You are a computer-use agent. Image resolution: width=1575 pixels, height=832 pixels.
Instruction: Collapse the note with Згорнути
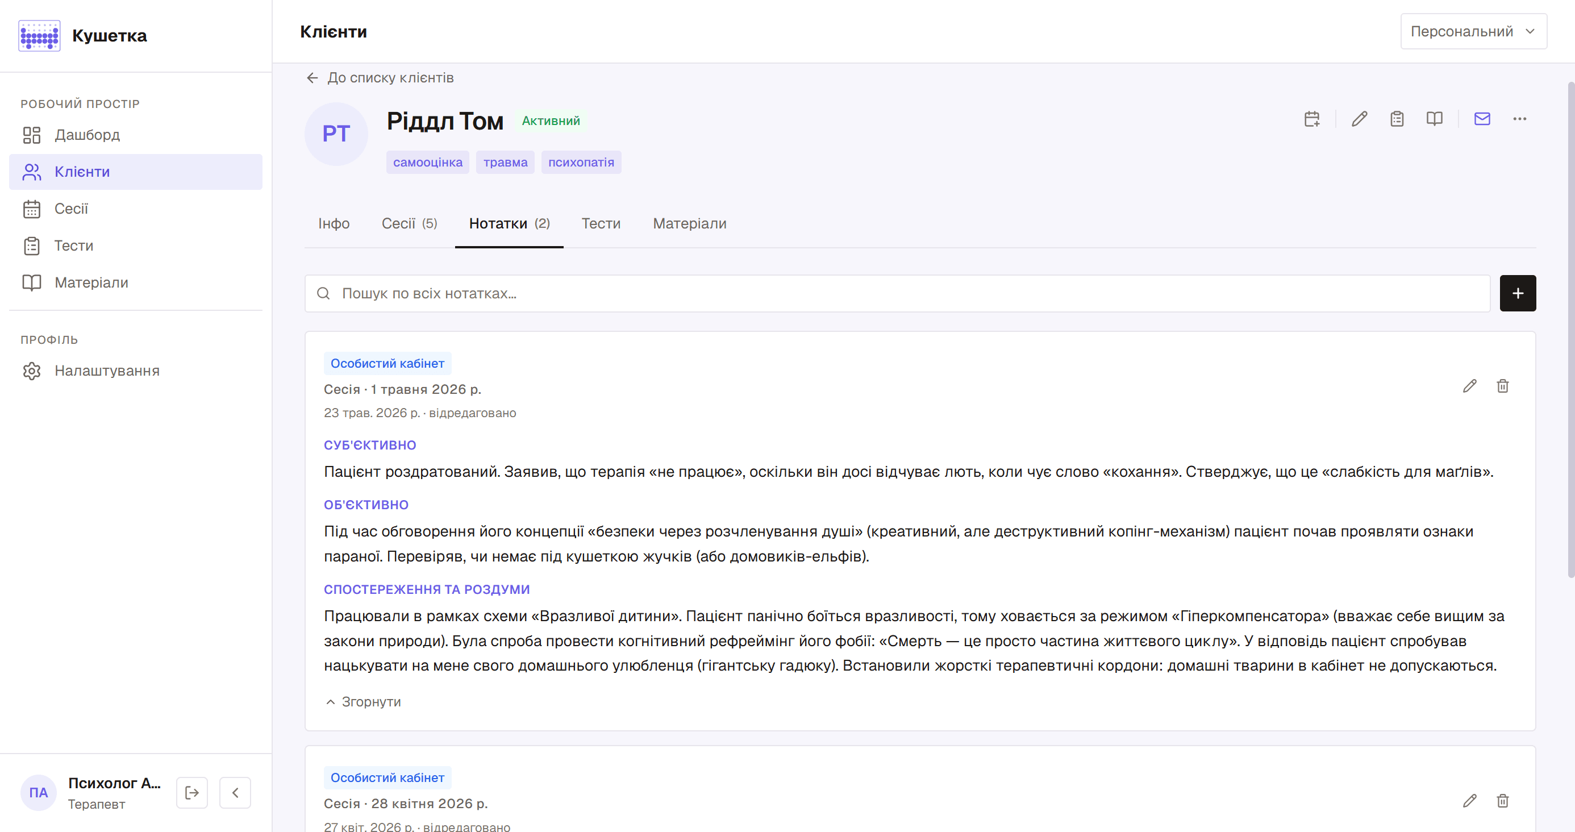[363, 702]
